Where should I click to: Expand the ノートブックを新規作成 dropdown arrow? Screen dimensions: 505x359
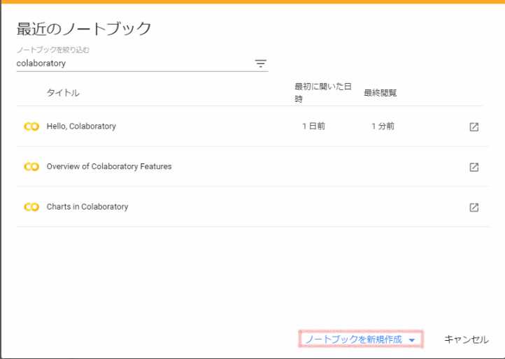click(413, 340)
